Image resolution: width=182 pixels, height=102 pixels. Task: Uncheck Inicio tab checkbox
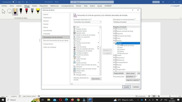(x=116, y=38)
